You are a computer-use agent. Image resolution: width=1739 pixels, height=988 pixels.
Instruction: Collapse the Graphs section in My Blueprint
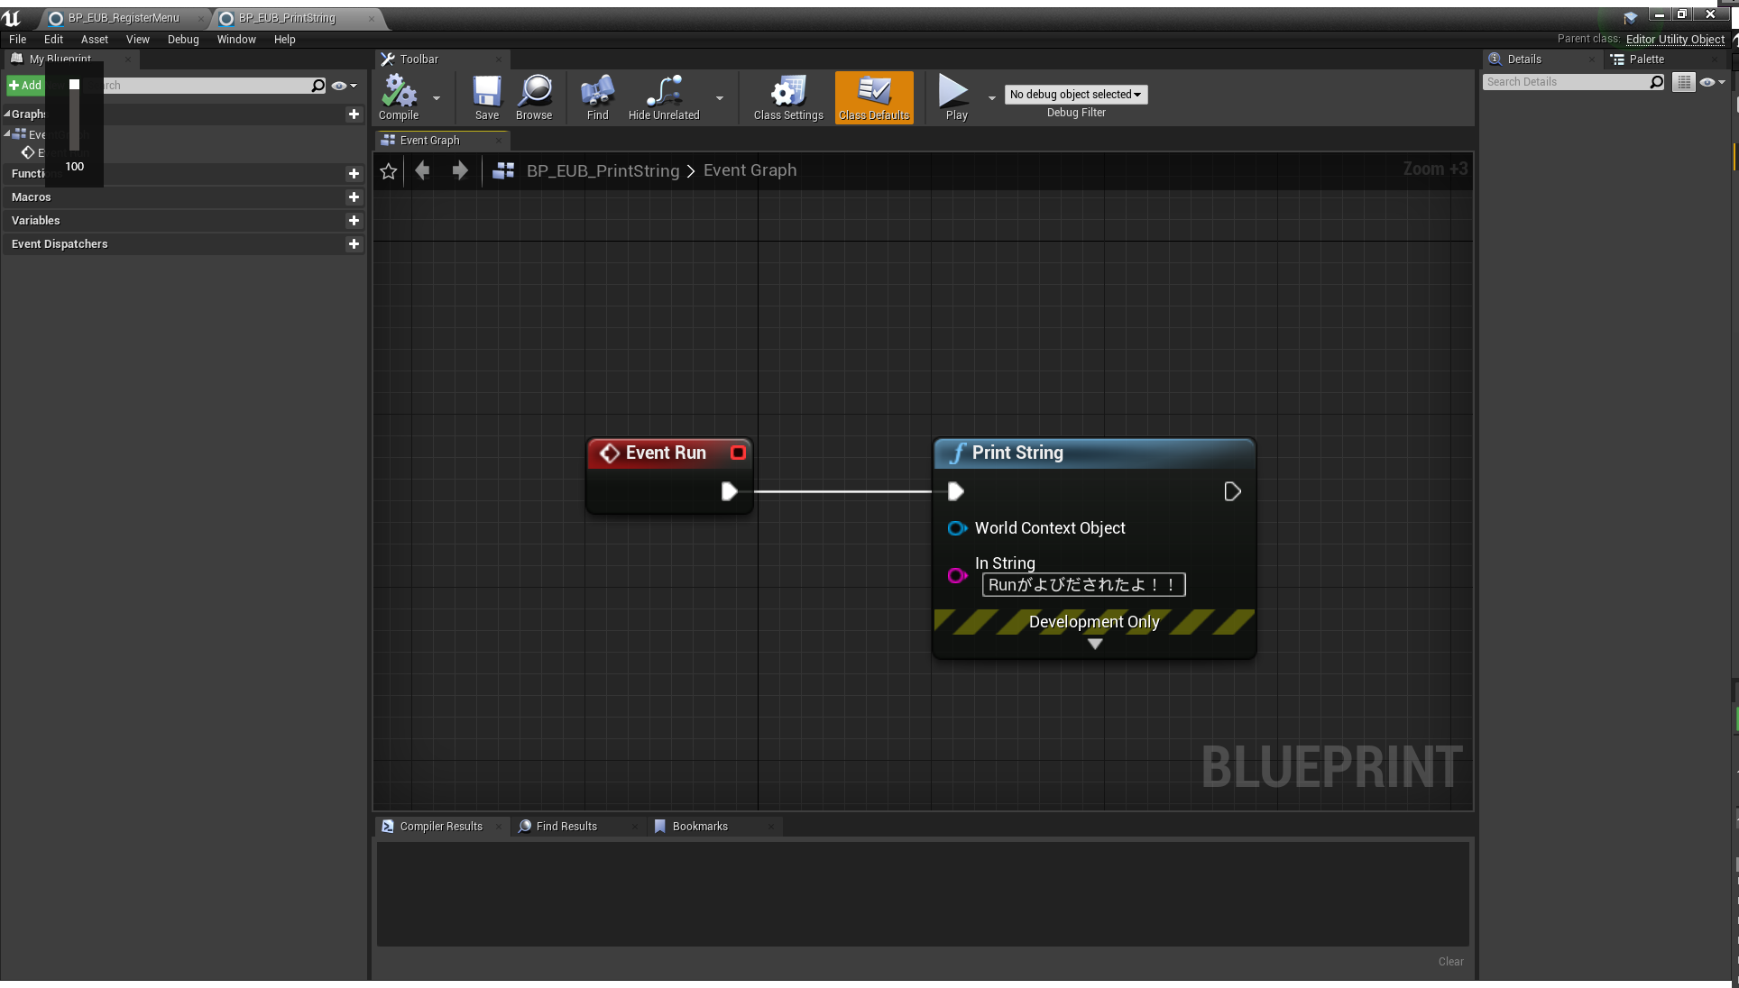[7, 114]
